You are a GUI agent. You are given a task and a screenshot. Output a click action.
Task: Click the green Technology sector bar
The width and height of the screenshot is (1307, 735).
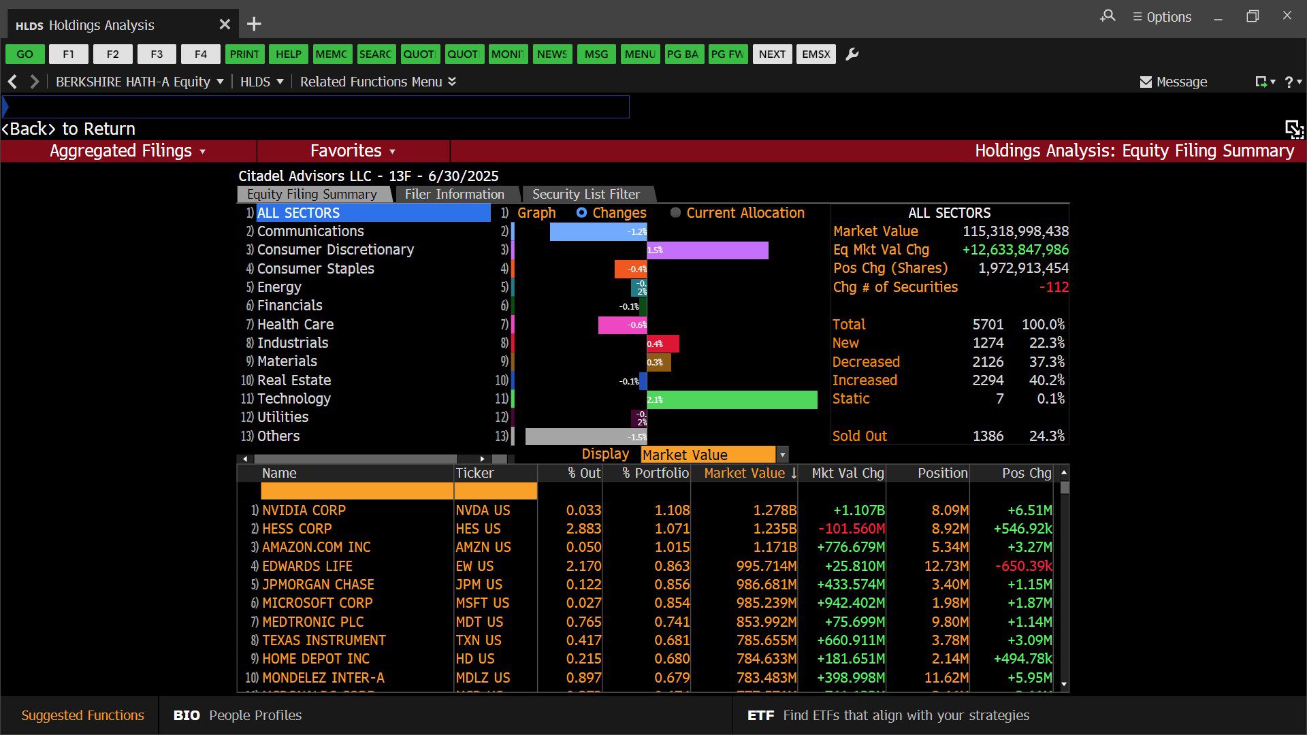coord(732,399)
